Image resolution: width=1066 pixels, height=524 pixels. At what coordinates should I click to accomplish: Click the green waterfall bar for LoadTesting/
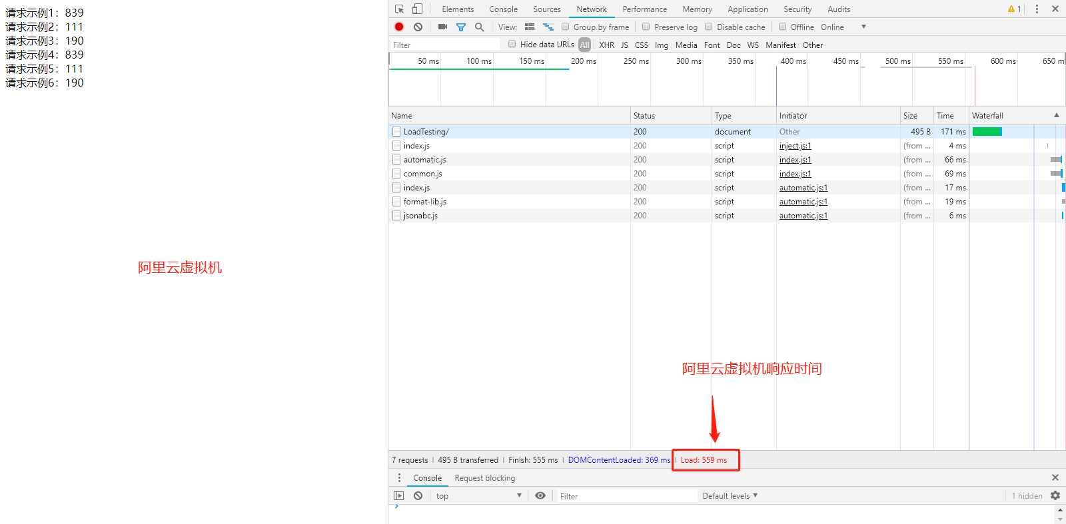coord(987,132)
